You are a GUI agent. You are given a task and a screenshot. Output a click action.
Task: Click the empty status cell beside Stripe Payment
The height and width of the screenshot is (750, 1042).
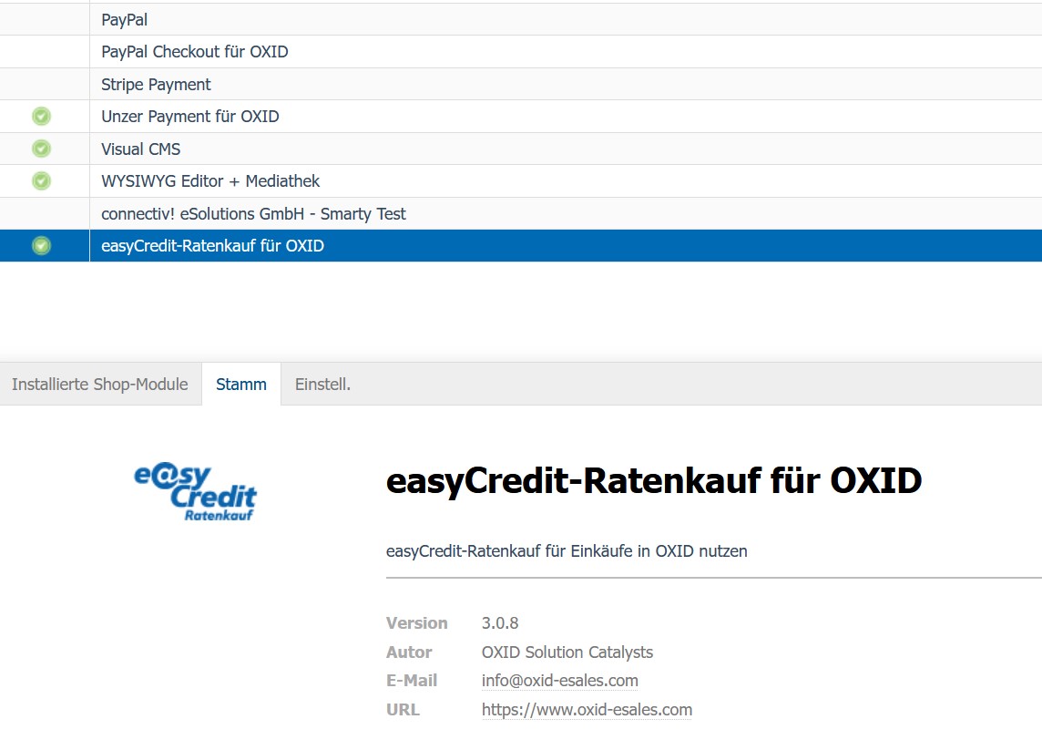44,85
